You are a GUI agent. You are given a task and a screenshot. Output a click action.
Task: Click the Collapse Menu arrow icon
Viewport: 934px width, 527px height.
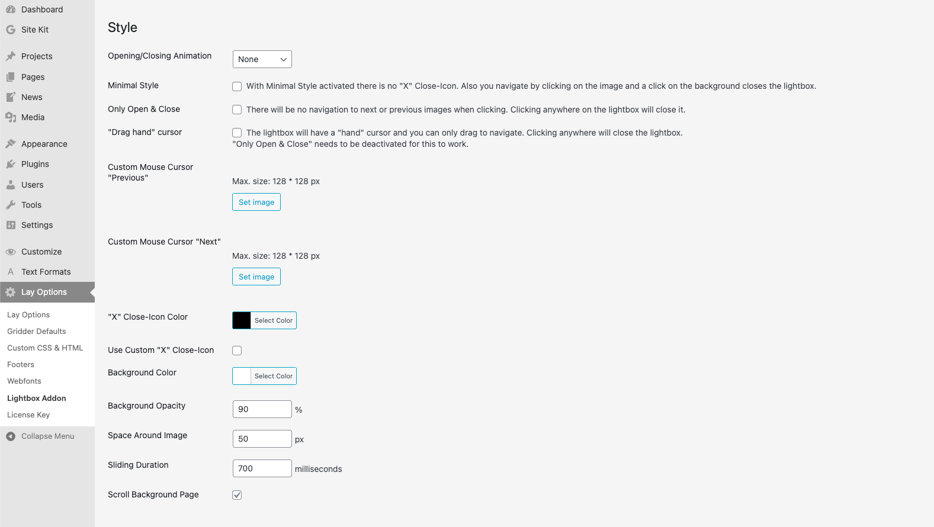click(x=11, y=436)
